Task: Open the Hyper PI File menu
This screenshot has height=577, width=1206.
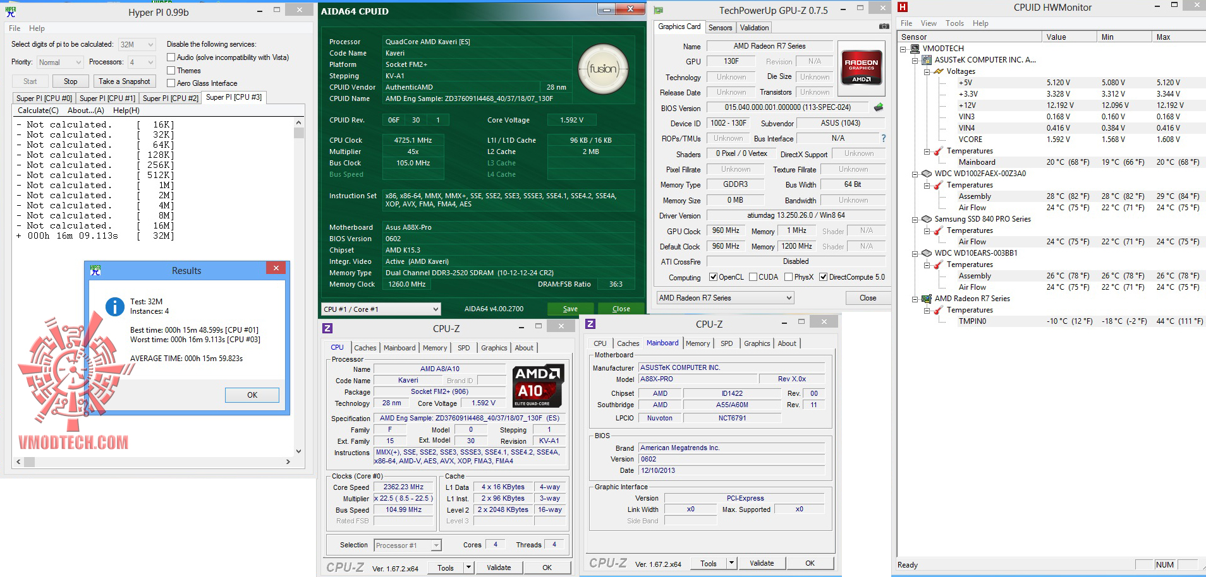Action: click(x=15, y=28)
